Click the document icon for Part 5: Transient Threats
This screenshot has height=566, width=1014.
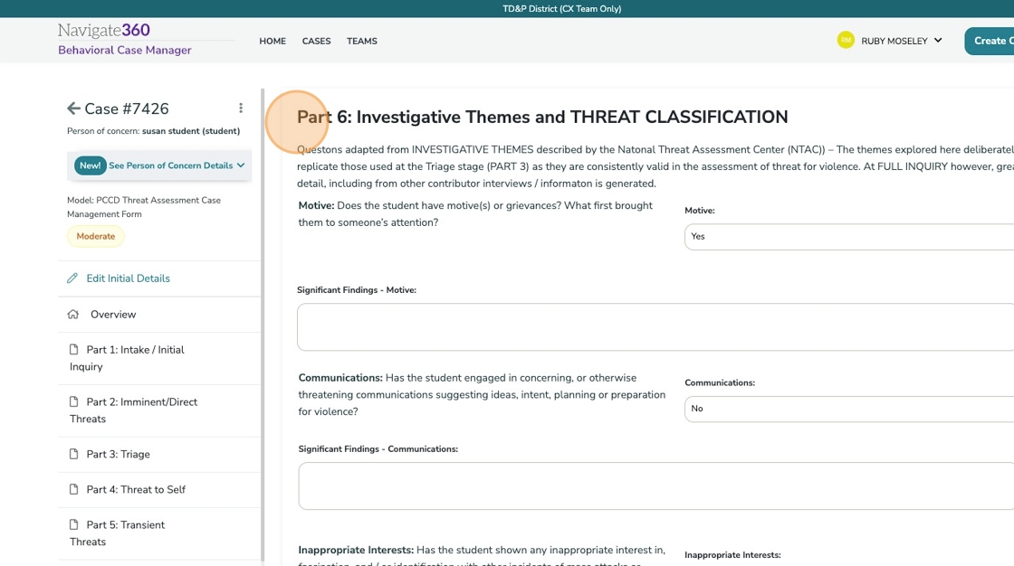[73, 524]
